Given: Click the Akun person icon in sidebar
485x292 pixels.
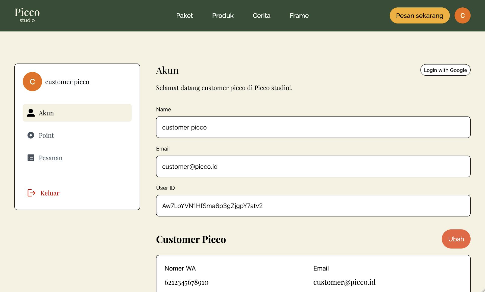Looking at the screenshot, I should [31, 113].
